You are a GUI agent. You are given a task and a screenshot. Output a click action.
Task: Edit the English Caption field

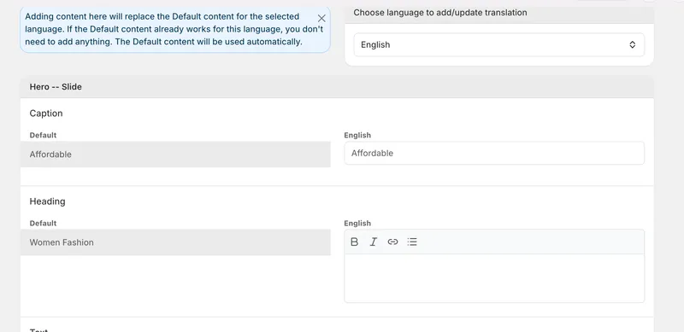(x=494, y=153)
